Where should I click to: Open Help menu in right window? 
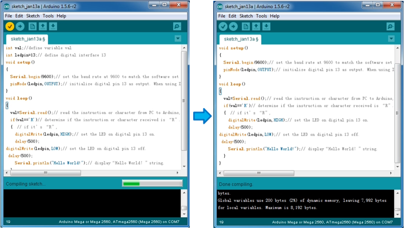(x=274, y=16)
